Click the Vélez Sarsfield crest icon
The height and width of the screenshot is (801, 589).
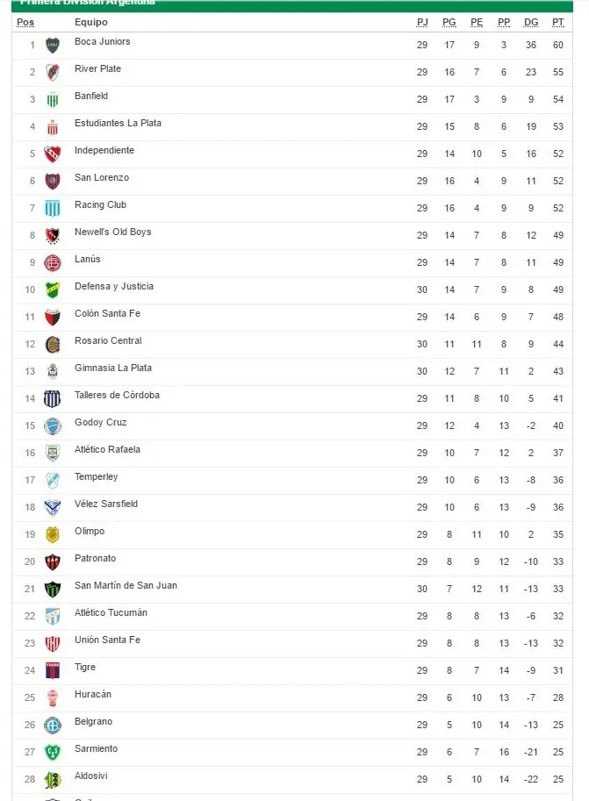tap(53, 508)
